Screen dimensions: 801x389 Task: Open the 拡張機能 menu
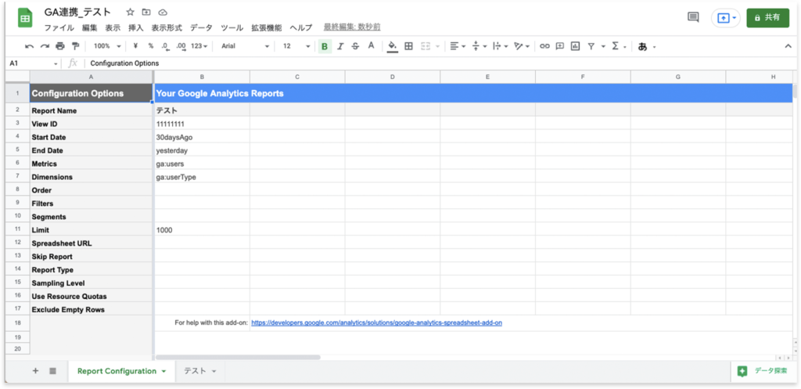[x=267, y=27]
